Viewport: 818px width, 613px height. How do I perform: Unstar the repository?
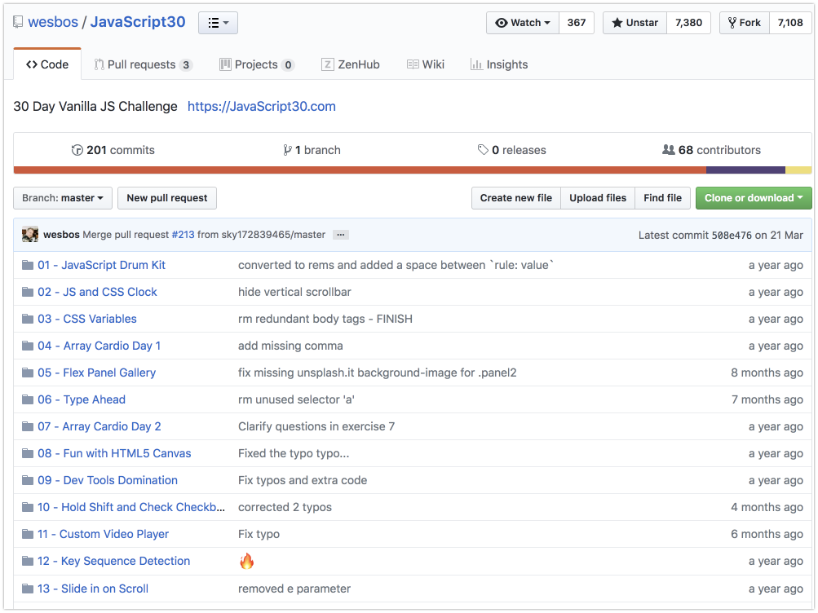tap(634, 22)
